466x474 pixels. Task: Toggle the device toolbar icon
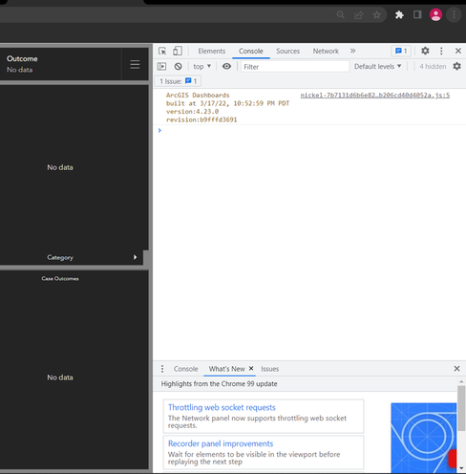[x=178, y=51]
